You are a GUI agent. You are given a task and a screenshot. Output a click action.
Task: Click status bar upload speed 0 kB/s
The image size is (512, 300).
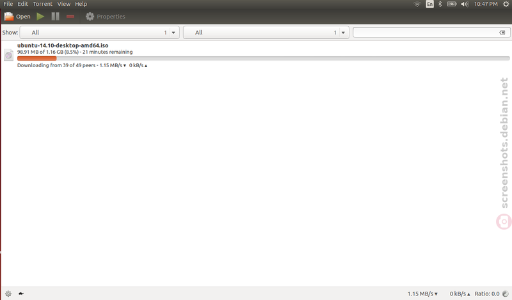point(460,294)
